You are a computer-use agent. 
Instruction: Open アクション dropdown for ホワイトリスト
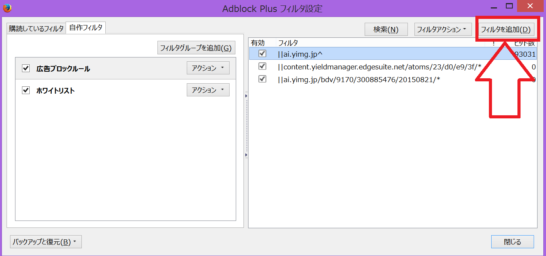pyautogui.click(x=208, y=90)
